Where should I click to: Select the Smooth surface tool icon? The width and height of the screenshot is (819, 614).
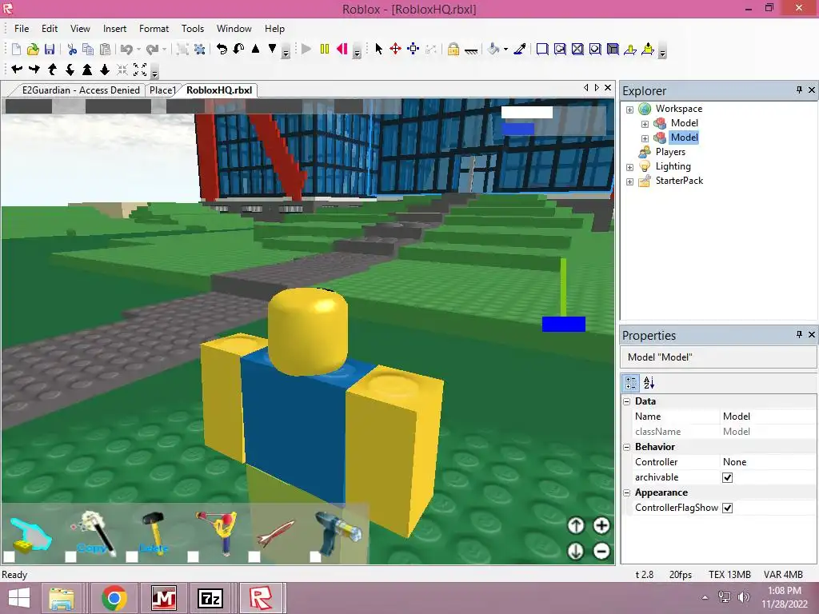[542, 49]
